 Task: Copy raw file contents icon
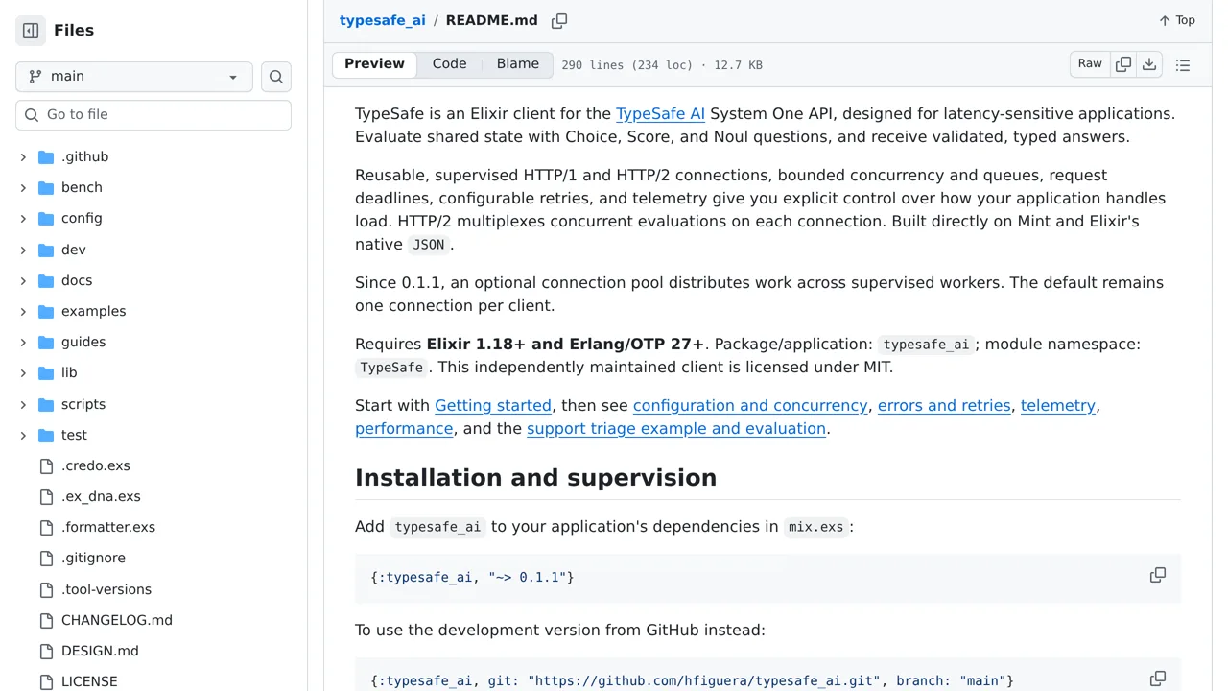(x=1123, y=64)
